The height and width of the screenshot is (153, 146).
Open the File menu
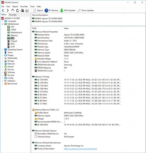(x=3, y=6)
